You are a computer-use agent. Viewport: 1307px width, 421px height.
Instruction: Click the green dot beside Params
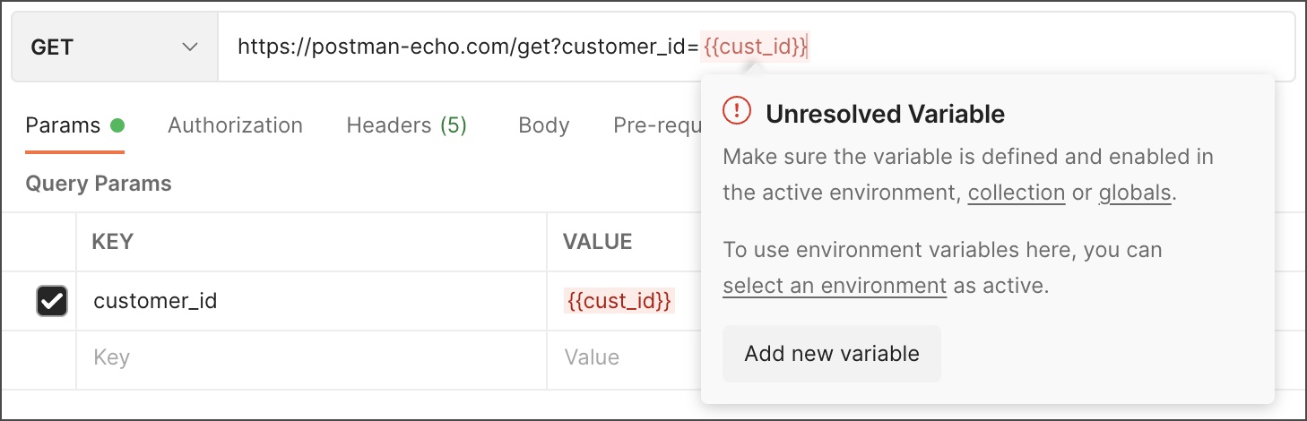coord(117,125)
